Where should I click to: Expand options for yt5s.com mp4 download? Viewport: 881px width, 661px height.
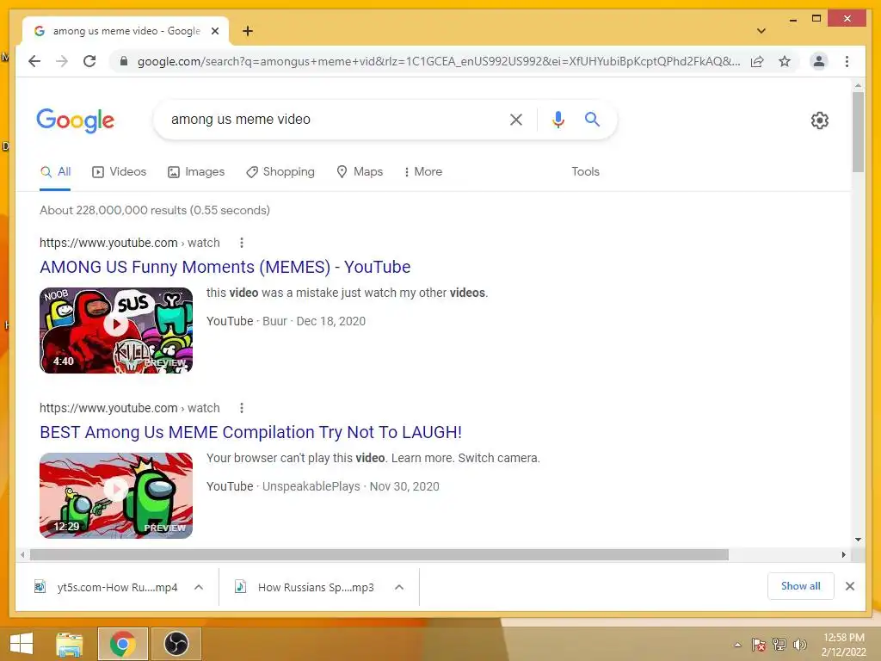[x=199, y=587]
